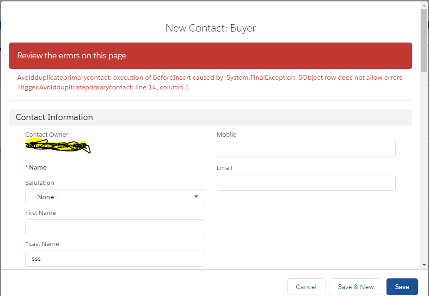Image resolution: width=429 pixels, height=296 pixels.
Task: Click the Mobile field label
Action: pos(227,135)
